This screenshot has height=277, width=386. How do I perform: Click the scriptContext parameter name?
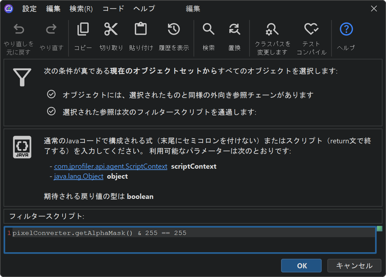(194, 166)
